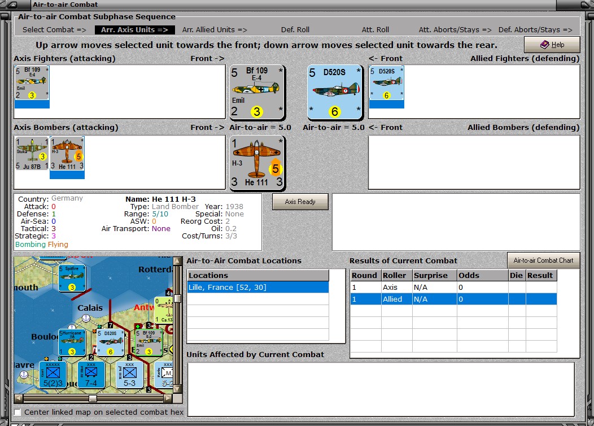Click large He 111 front bomber unit
The width and height of the screenshot is (594, 426).
[x=257, y=163]
